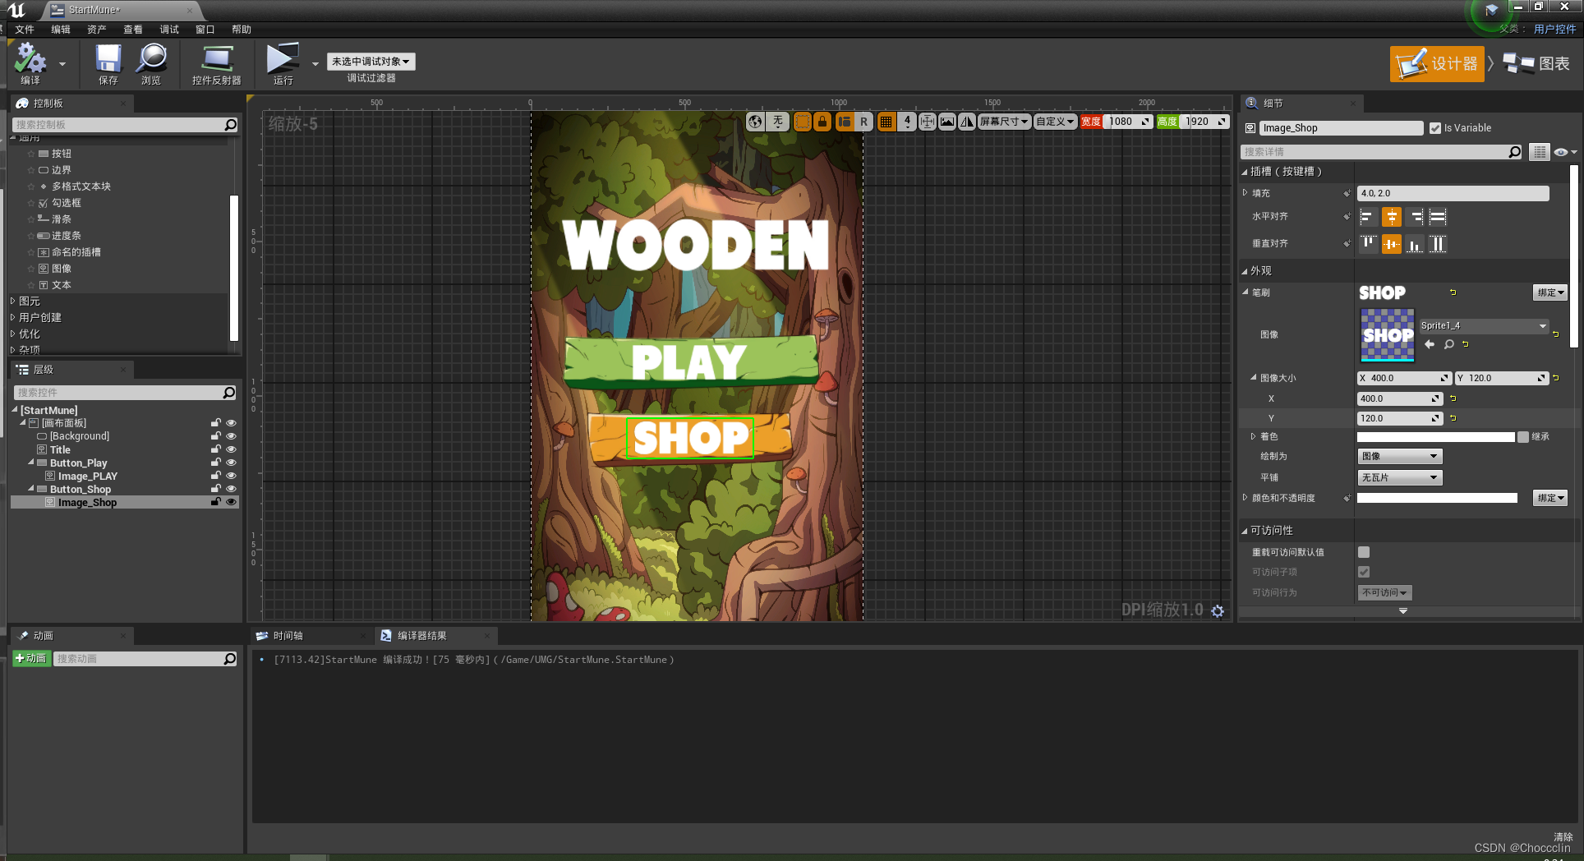Image resolution: width=1584 pixels, height=861 pixels.
Task: Toggle the dashed outline display icon
Action: (803, 122)
